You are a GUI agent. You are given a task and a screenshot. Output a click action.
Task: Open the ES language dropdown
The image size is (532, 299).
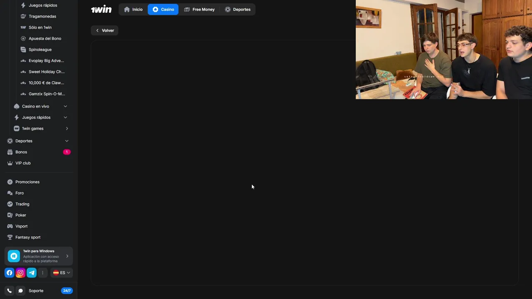click(62, 273)
